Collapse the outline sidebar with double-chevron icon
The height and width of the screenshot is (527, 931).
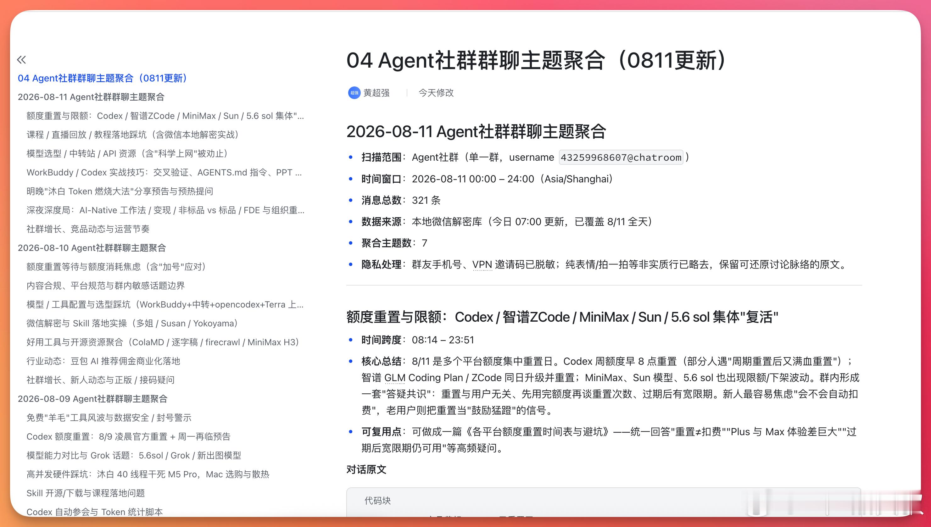coord(22,59)
